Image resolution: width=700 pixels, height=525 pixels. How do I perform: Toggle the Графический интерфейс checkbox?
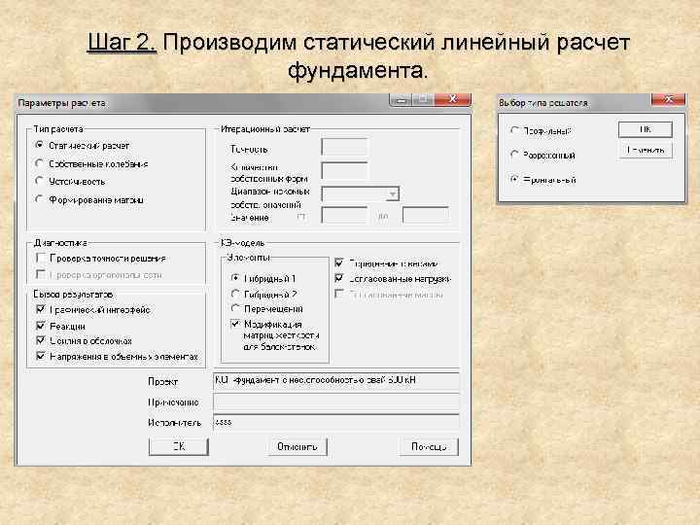[x=41, y=309]
